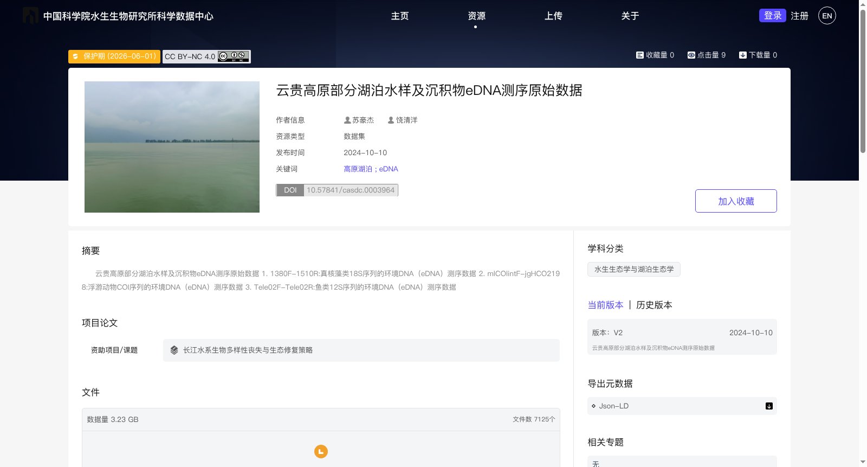The width and height of the screenshot is (867, 467).
Task: Open the 关于 navigation tab
Action: (x=630, y=16)
